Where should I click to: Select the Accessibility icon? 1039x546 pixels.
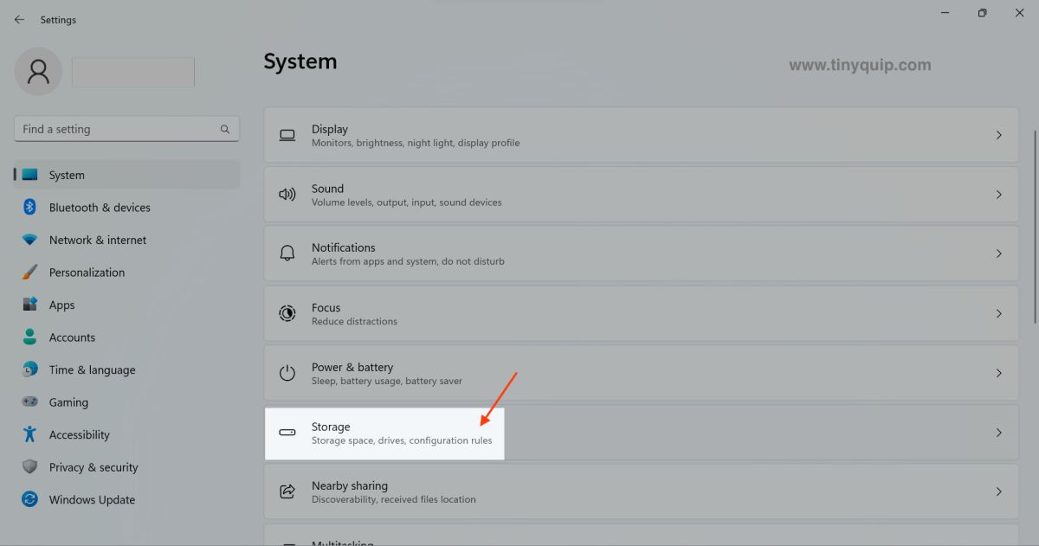[29, 434]
